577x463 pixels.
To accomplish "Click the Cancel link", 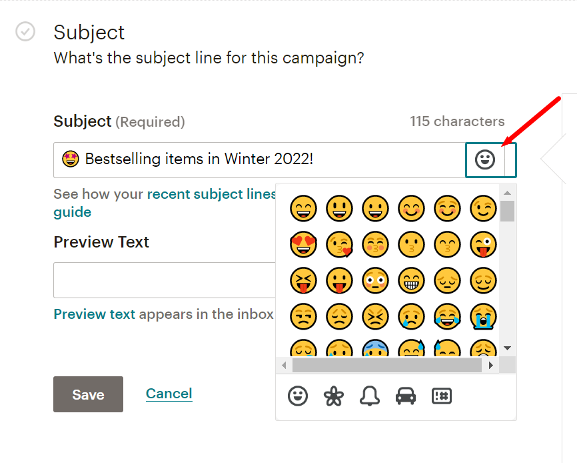I will point(169,394).
